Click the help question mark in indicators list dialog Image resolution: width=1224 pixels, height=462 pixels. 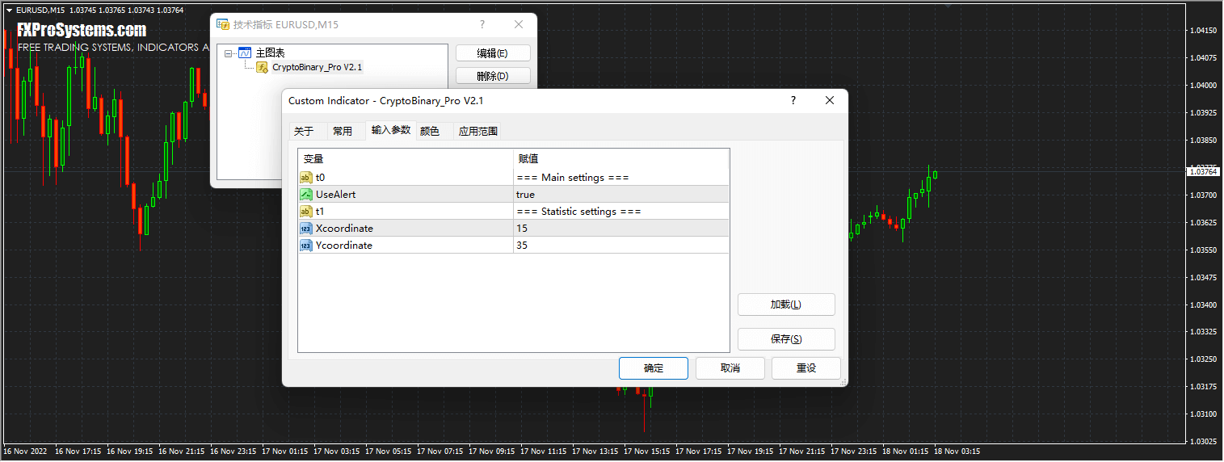point(482,25)
